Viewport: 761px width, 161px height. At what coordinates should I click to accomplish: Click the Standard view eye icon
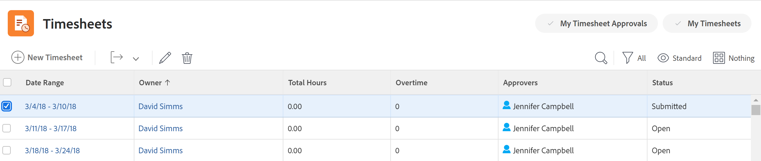tap(663, 58)
